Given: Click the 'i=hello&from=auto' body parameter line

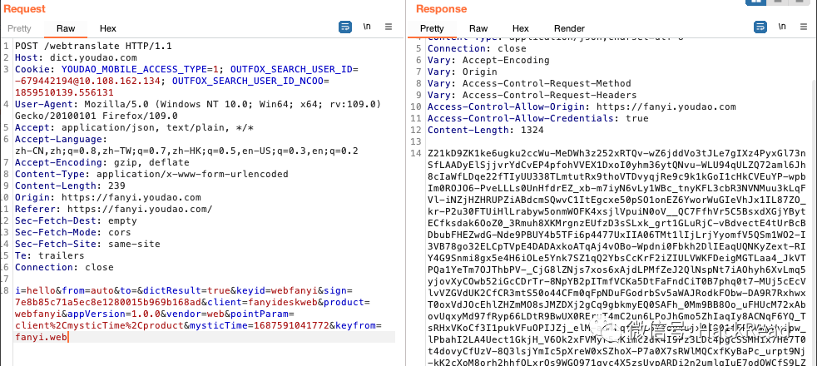Looking at the screenshot, I should pyautogui.click(x=183, y=290).
